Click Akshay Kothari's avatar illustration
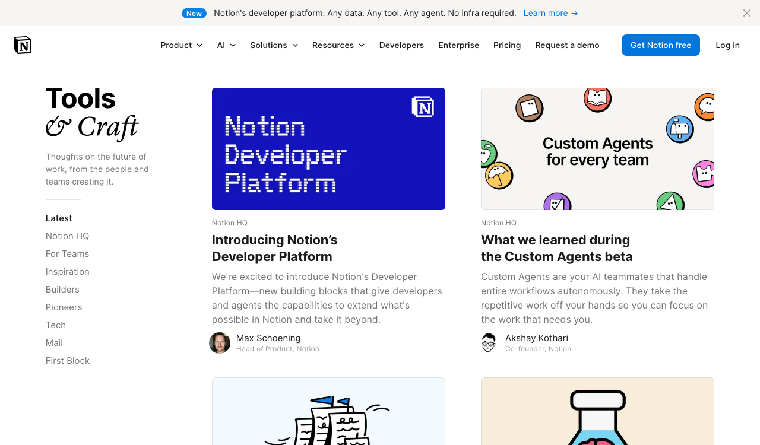760x445 pixels. click(x=489, y=343)
